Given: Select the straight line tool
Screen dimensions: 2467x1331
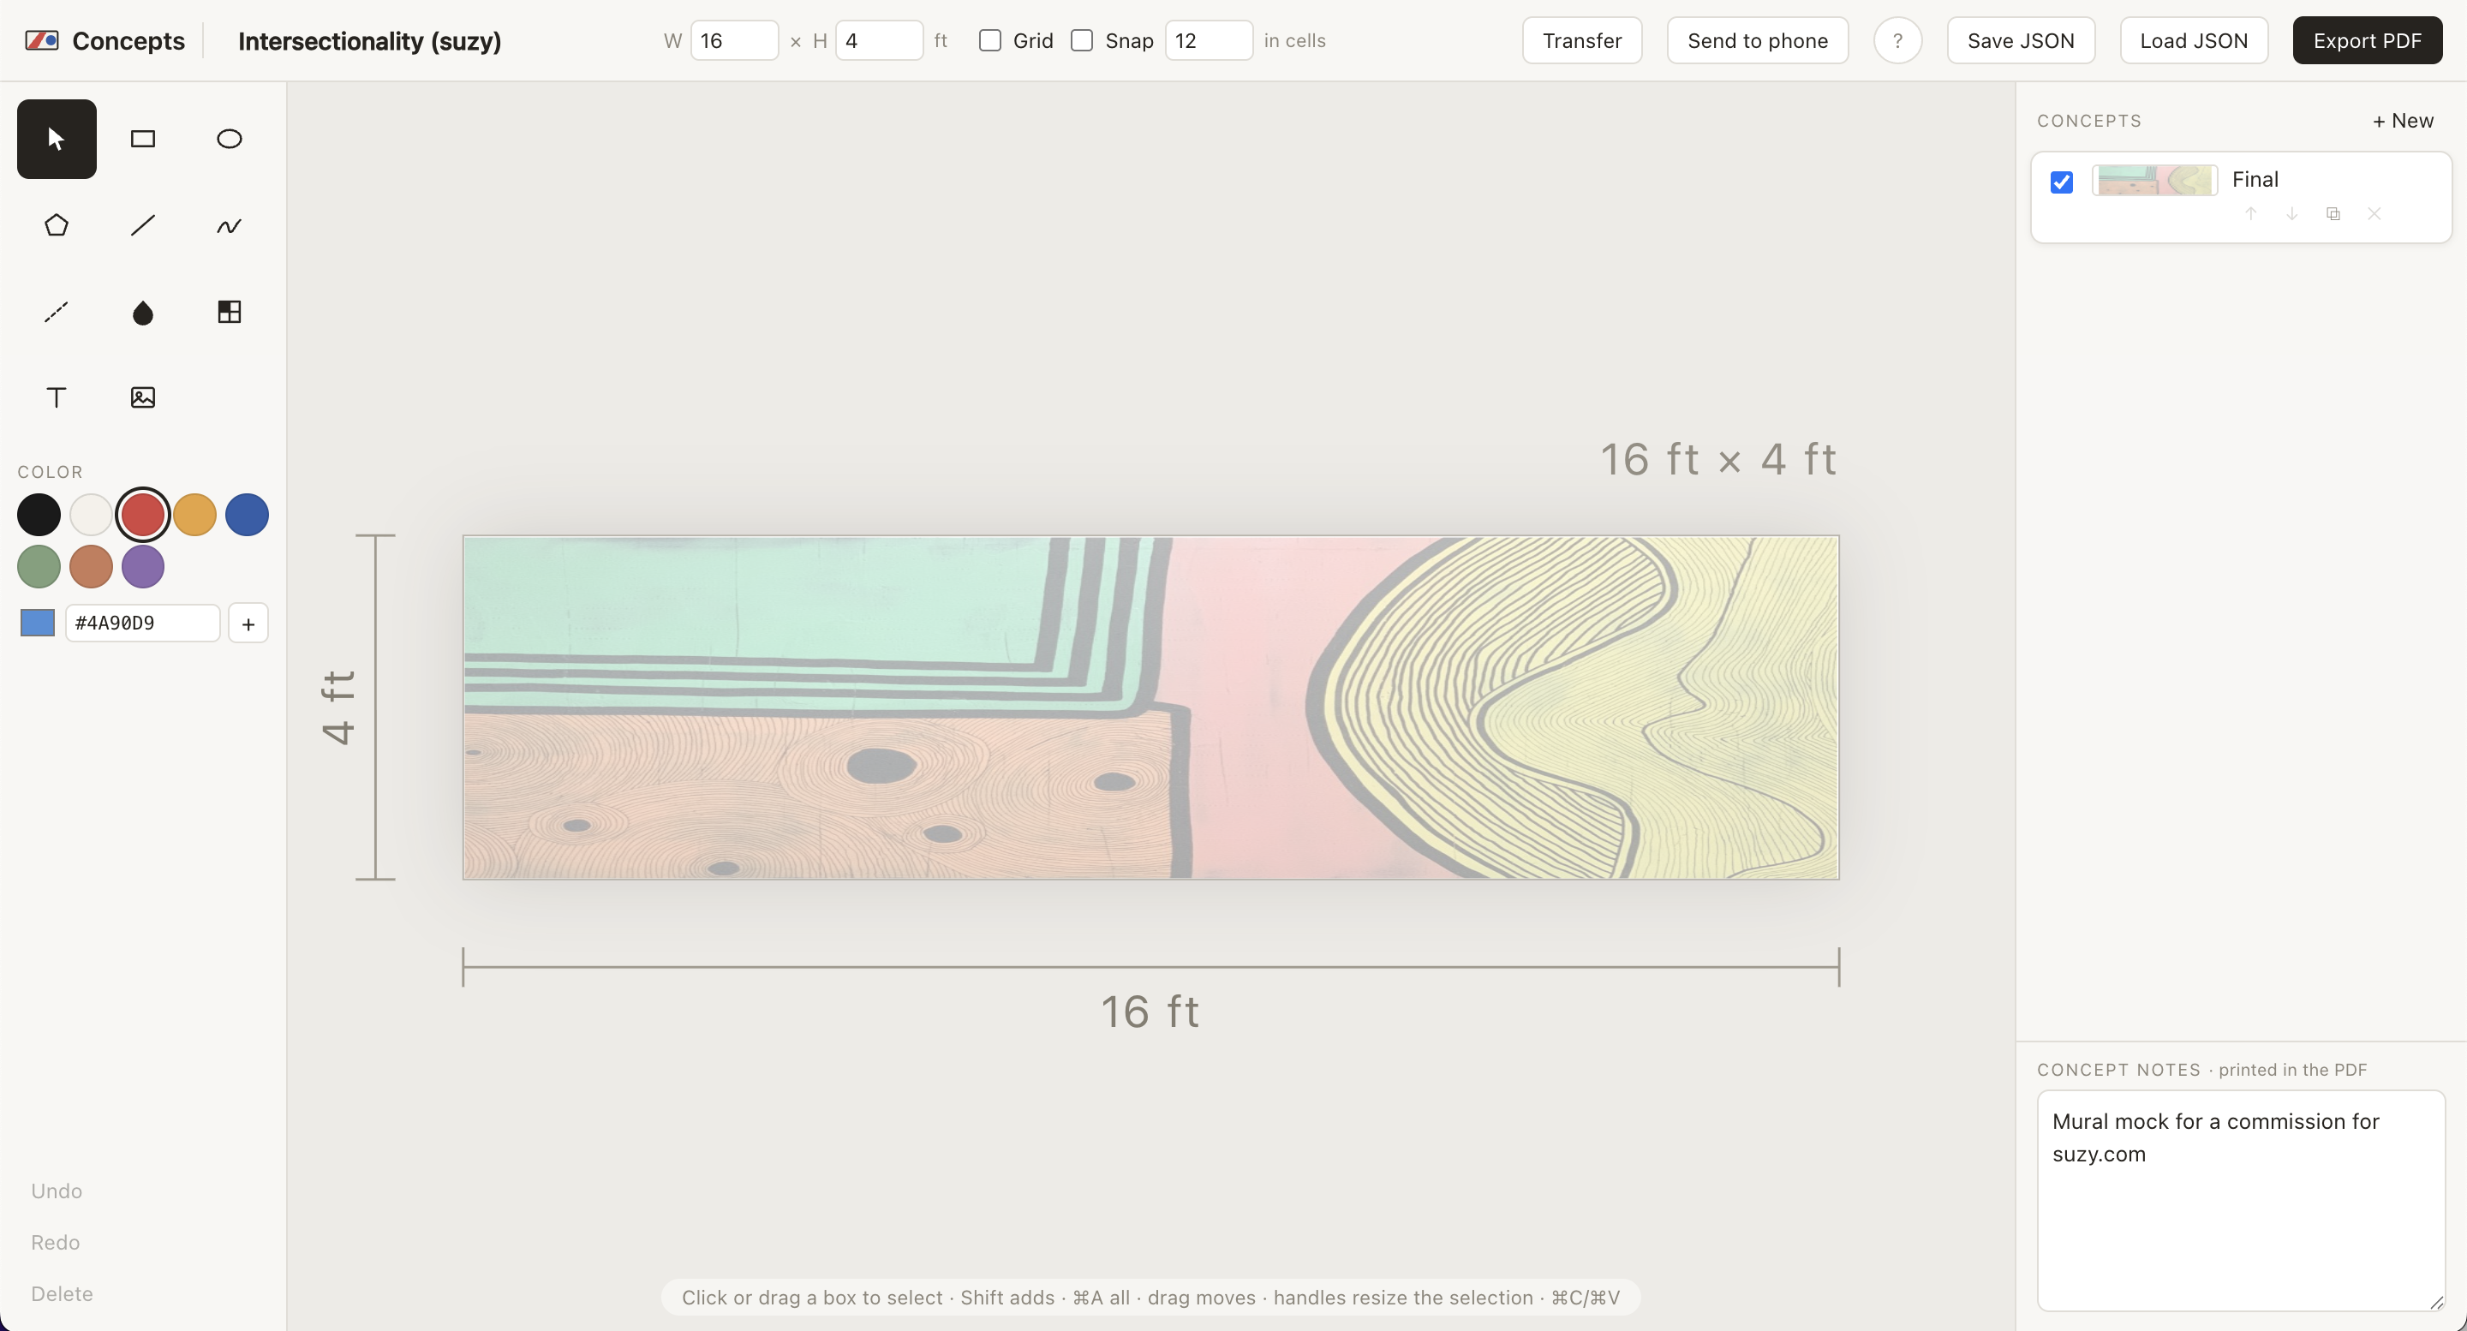Looking at the screenshot, I should (143, 225).
